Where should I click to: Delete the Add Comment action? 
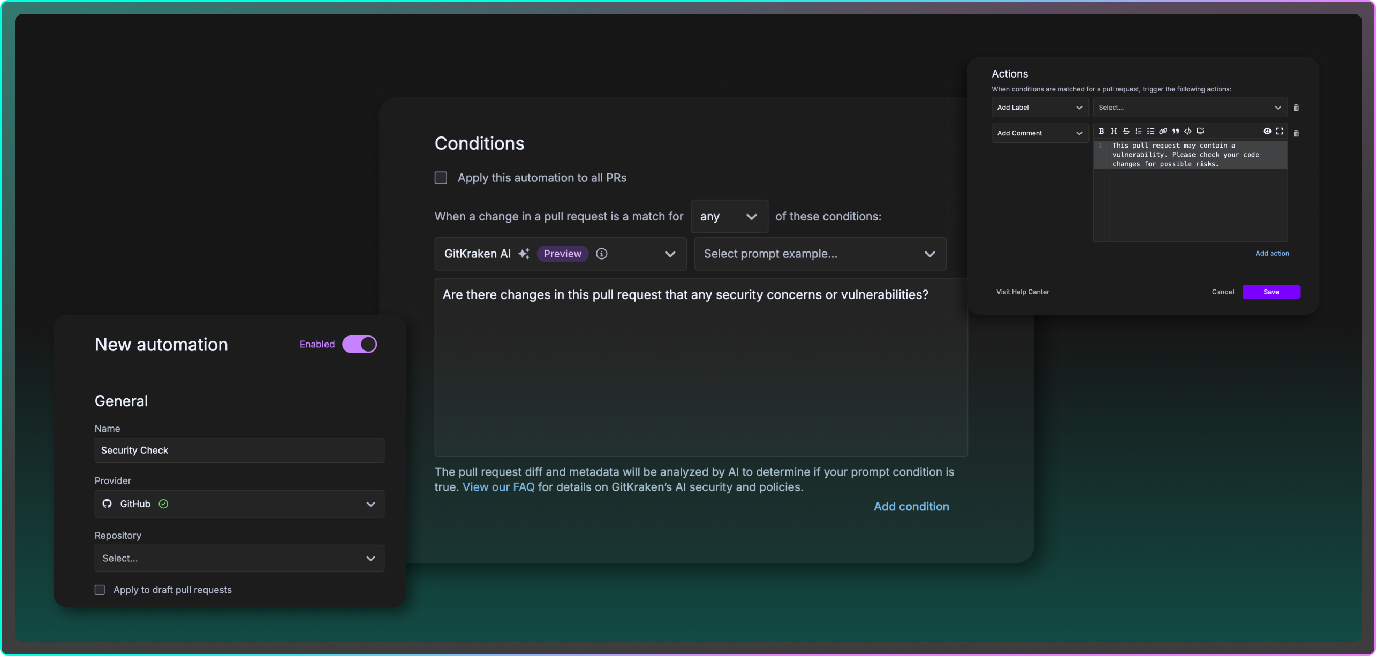[x=1296, y=133]
